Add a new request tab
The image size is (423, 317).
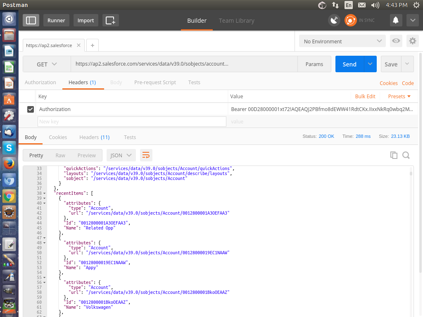[93, 45]
